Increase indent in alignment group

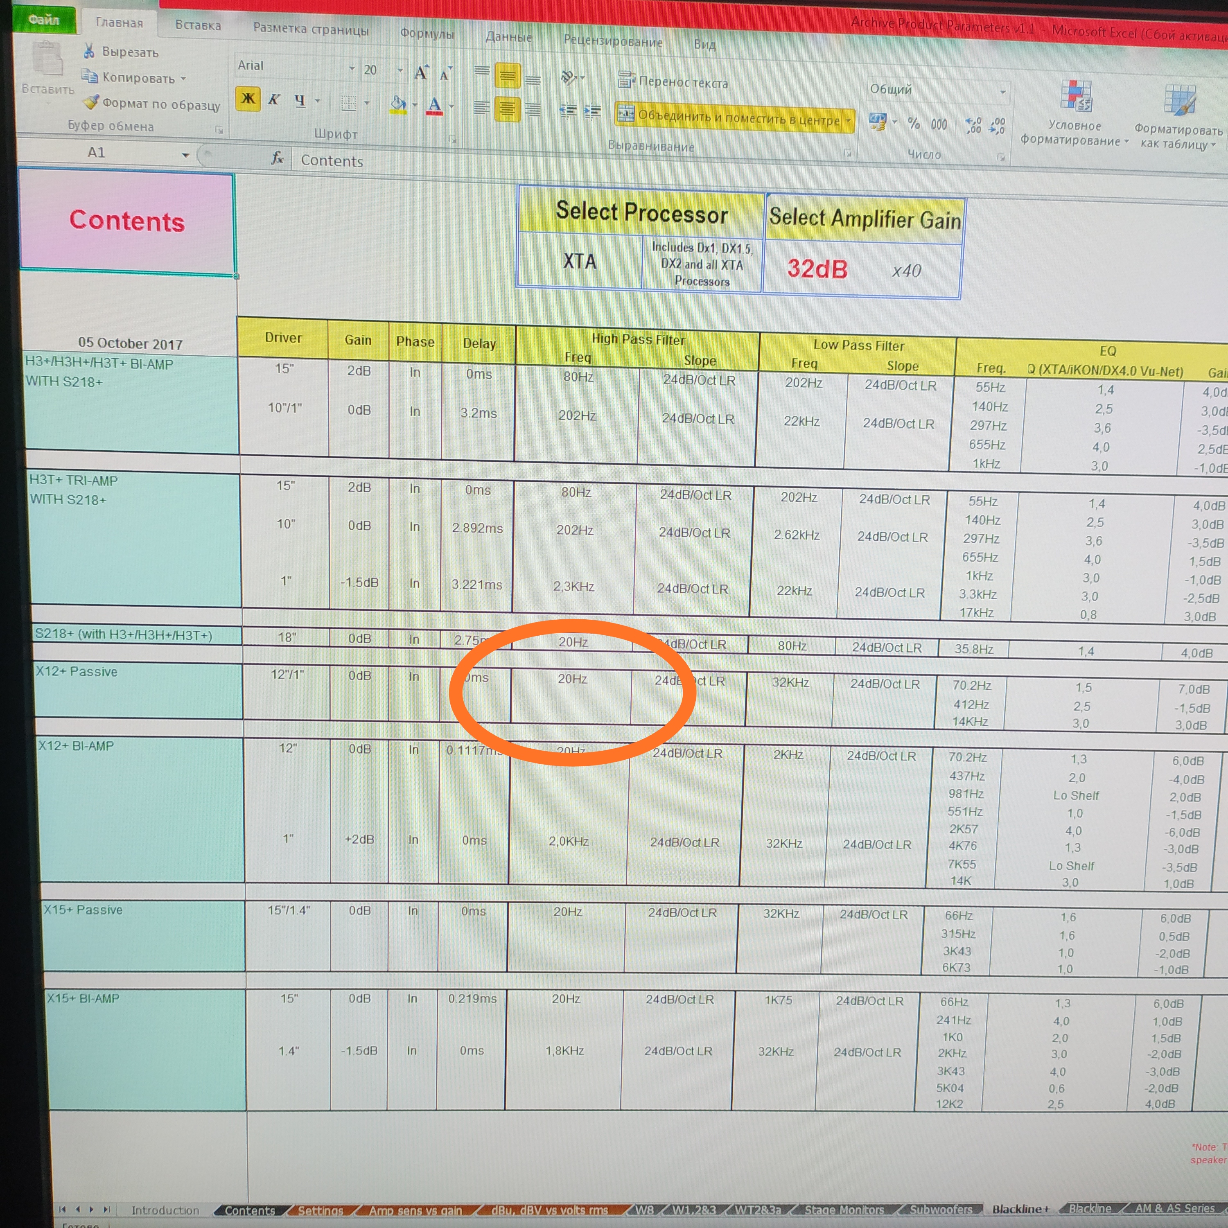[x=592, y=112]
